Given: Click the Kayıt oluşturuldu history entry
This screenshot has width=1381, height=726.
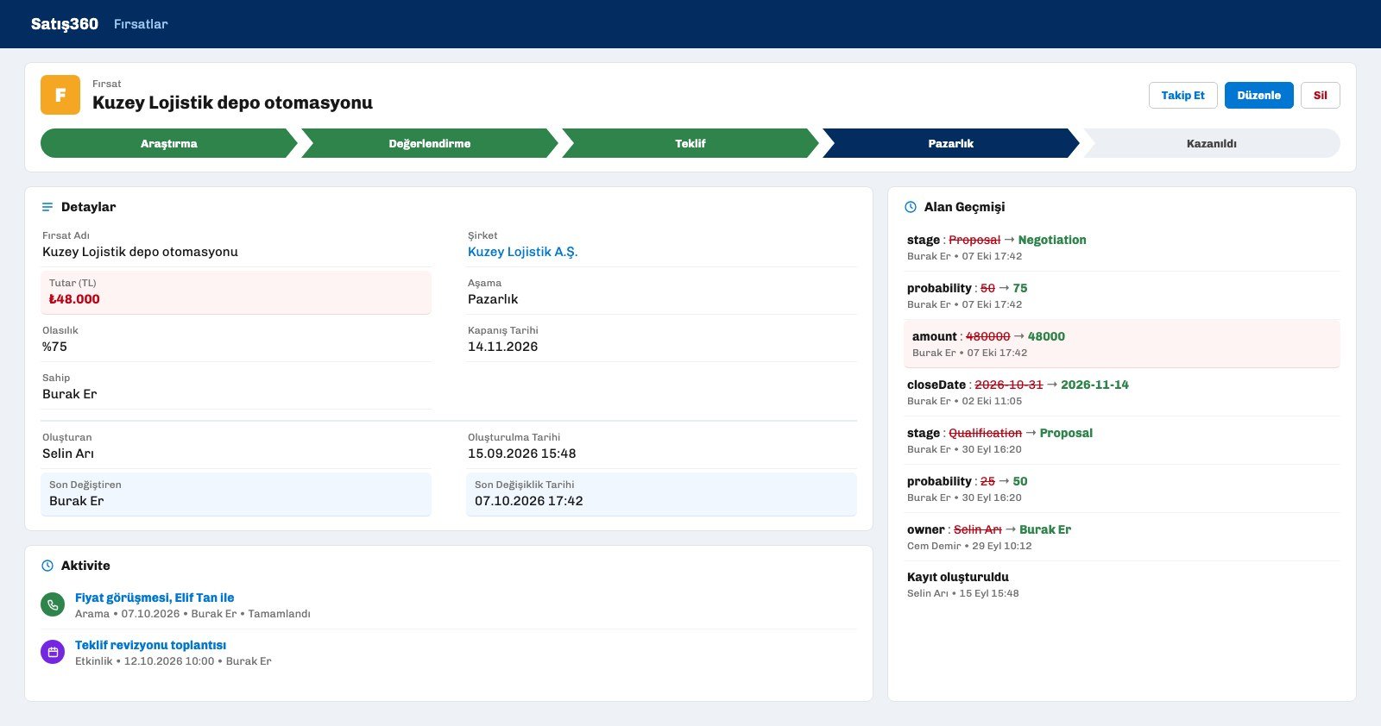Looking at the screenshot, I should pyautogui.click(x=1122, y=585).
